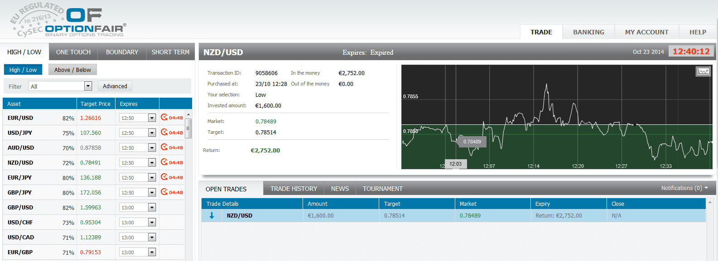The image size is (718, 261).
Task: Open the Banking menu tab
Action: 588,32
